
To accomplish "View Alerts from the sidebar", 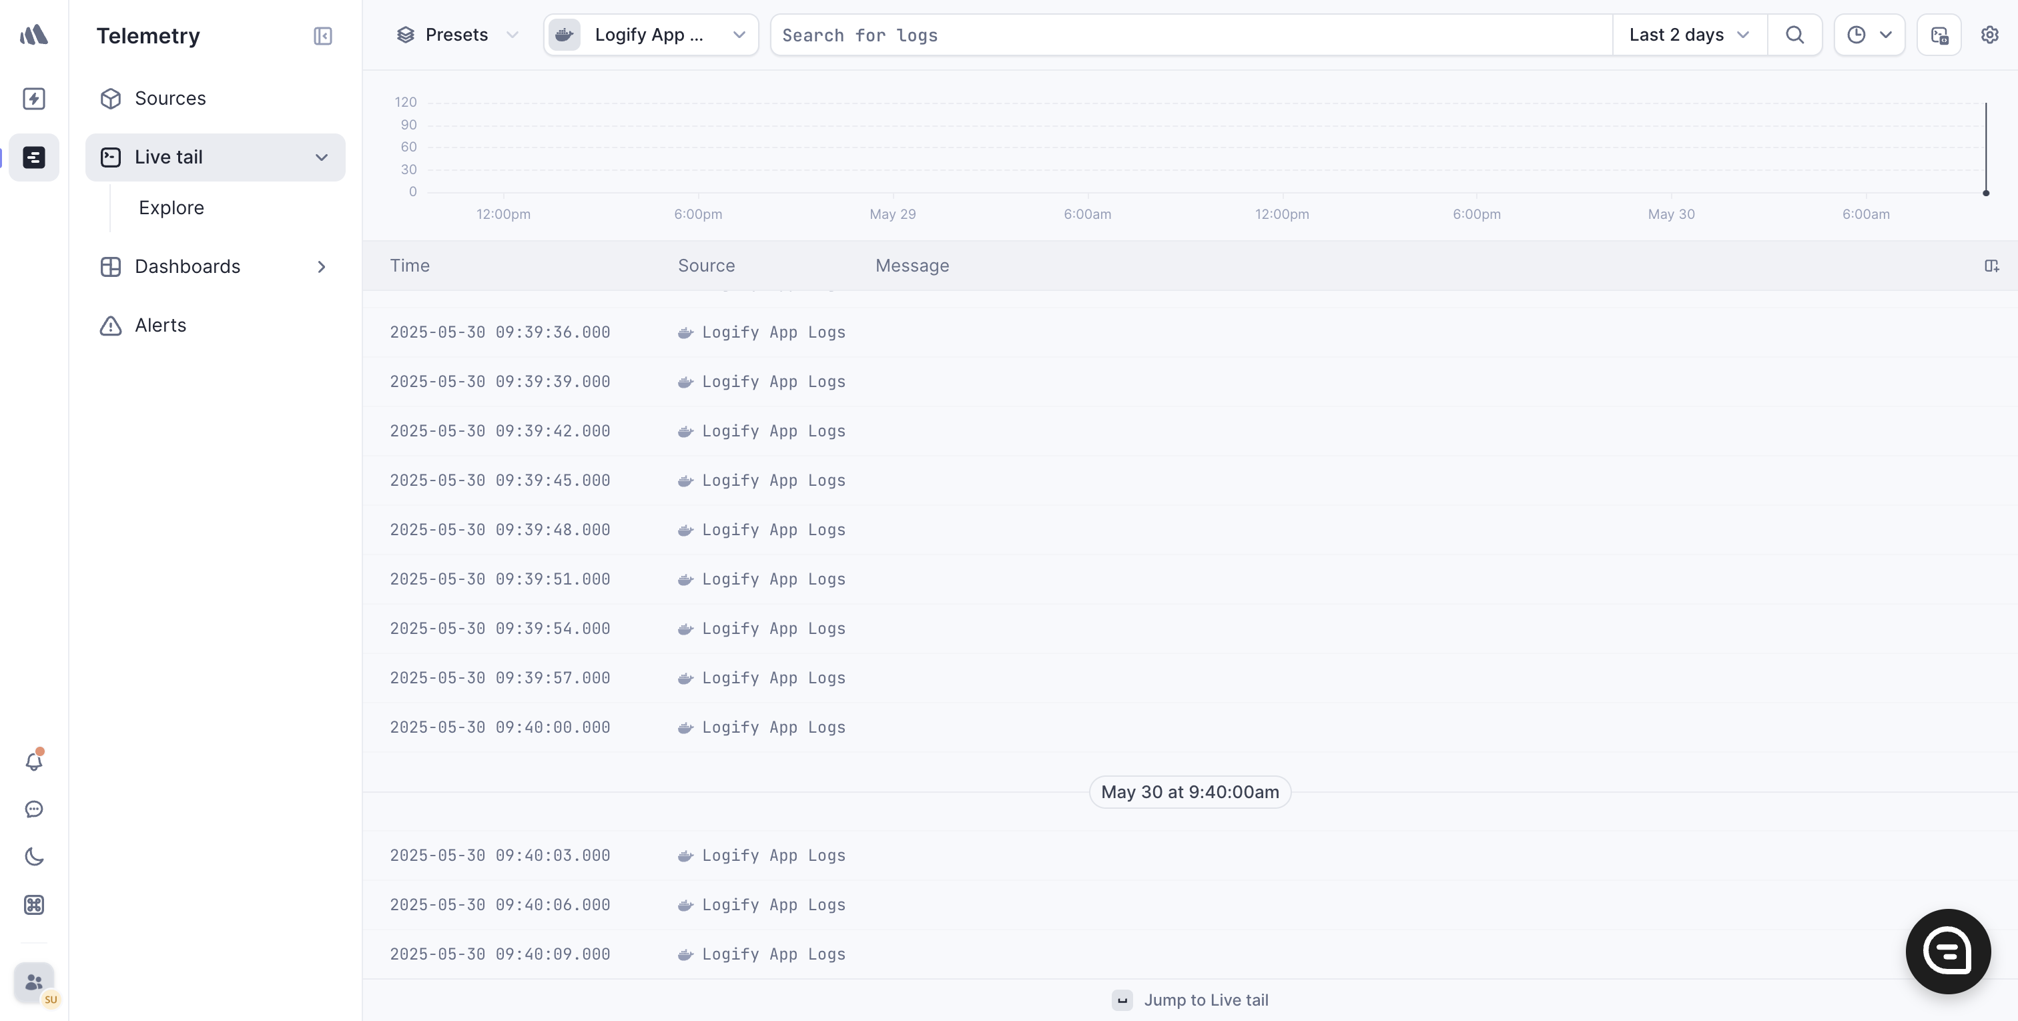I will click(x=161, y=325).
